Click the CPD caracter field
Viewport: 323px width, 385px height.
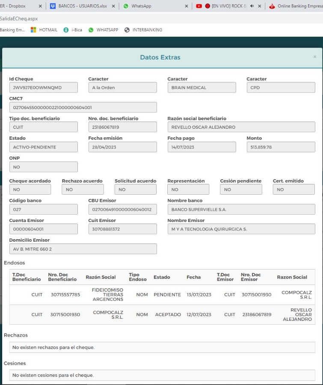tap(281, 88)
